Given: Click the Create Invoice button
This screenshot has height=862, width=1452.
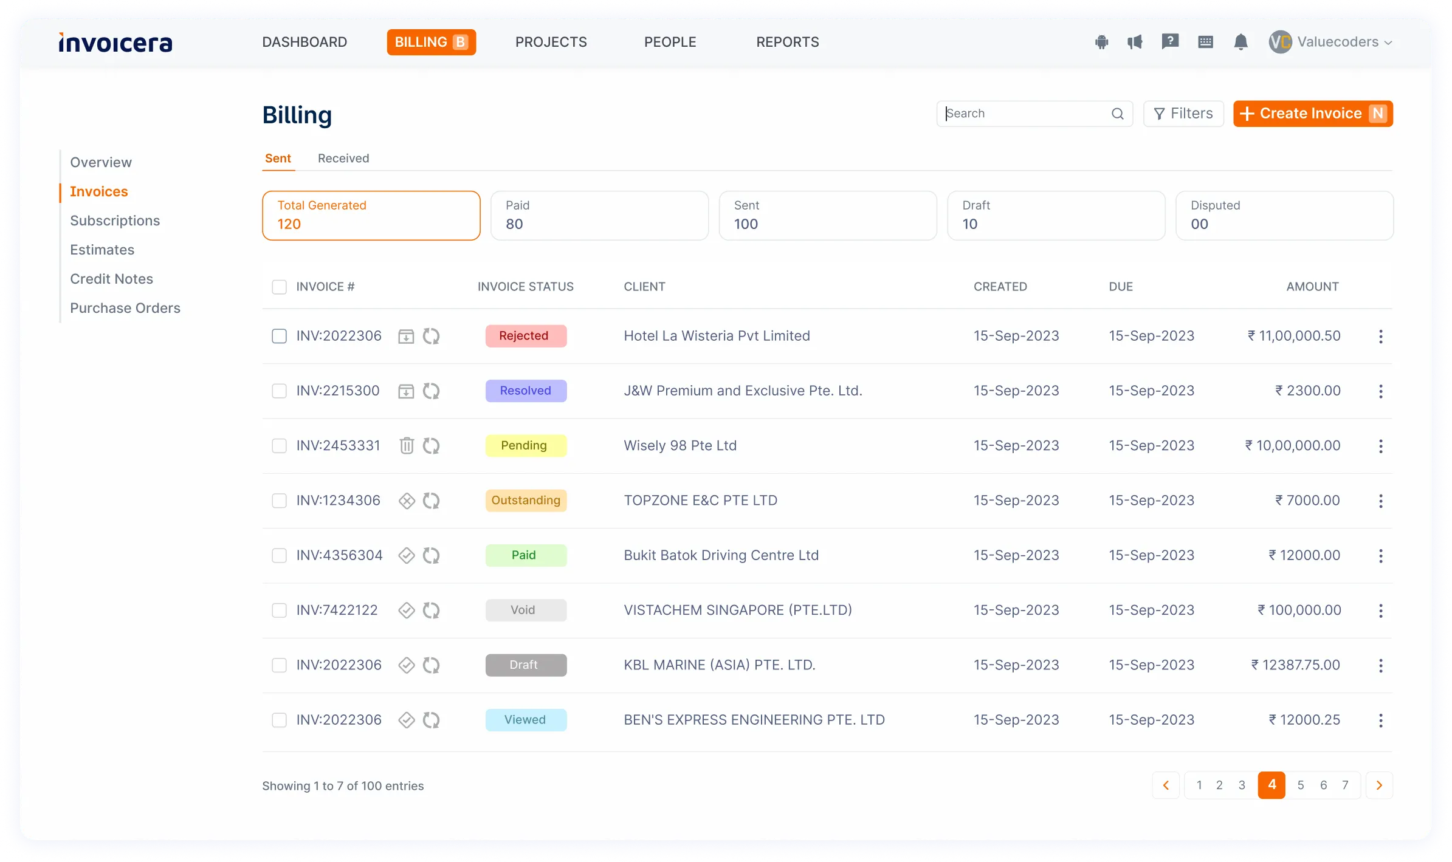Looking at the screenshot, I should (x=1312, y=114).
